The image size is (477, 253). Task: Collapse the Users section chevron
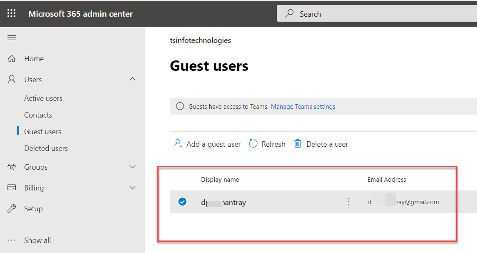click(x=132, y=79)
